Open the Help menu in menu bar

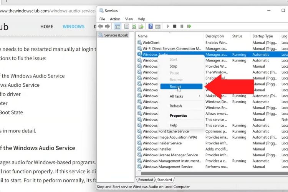(141, 19)
